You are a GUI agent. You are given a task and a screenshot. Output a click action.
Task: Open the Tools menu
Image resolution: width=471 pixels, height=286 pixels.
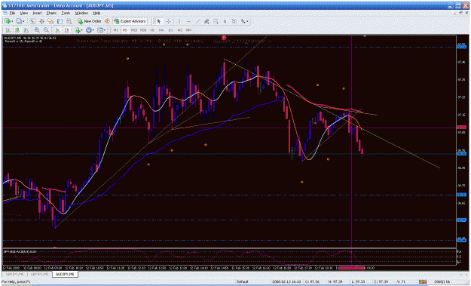tap(66, 14)
